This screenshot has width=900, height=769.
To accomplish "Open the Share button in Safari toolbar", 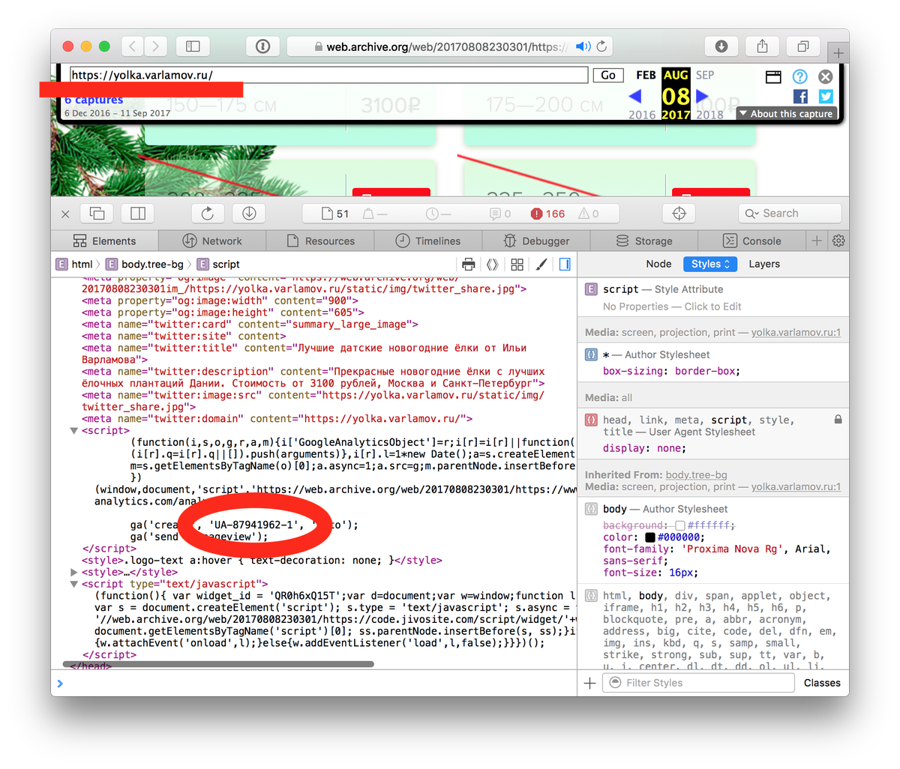I will click(762, 46).
